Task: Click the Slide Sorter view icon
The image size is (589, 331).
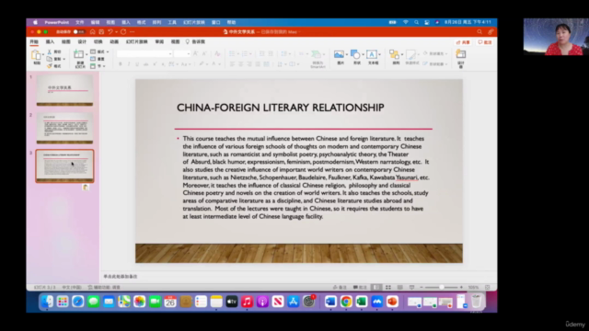Action: tap(388, 287)
